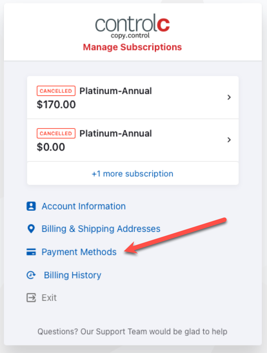Click the controlc logo
The height and width of the screenshot is (353, 267).
point(133,26)
